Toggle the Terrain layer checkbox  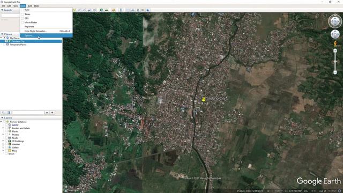[x=6, y=154]
